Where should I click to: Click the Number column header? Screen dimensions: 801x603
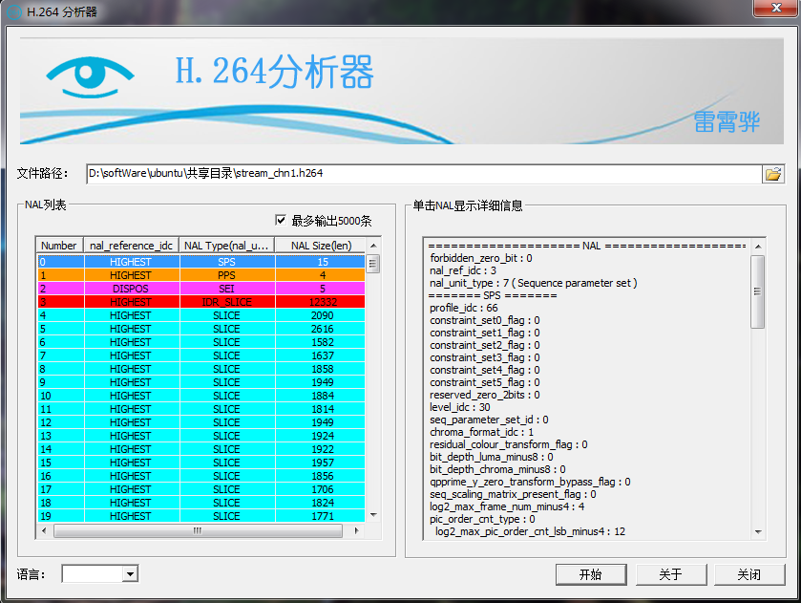pos(58,245)
